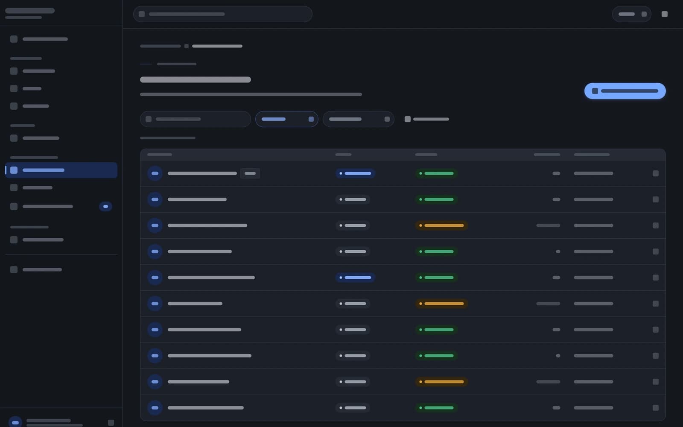
Task: Click the square icon at the far top-right corner
Action: (665, 14)
